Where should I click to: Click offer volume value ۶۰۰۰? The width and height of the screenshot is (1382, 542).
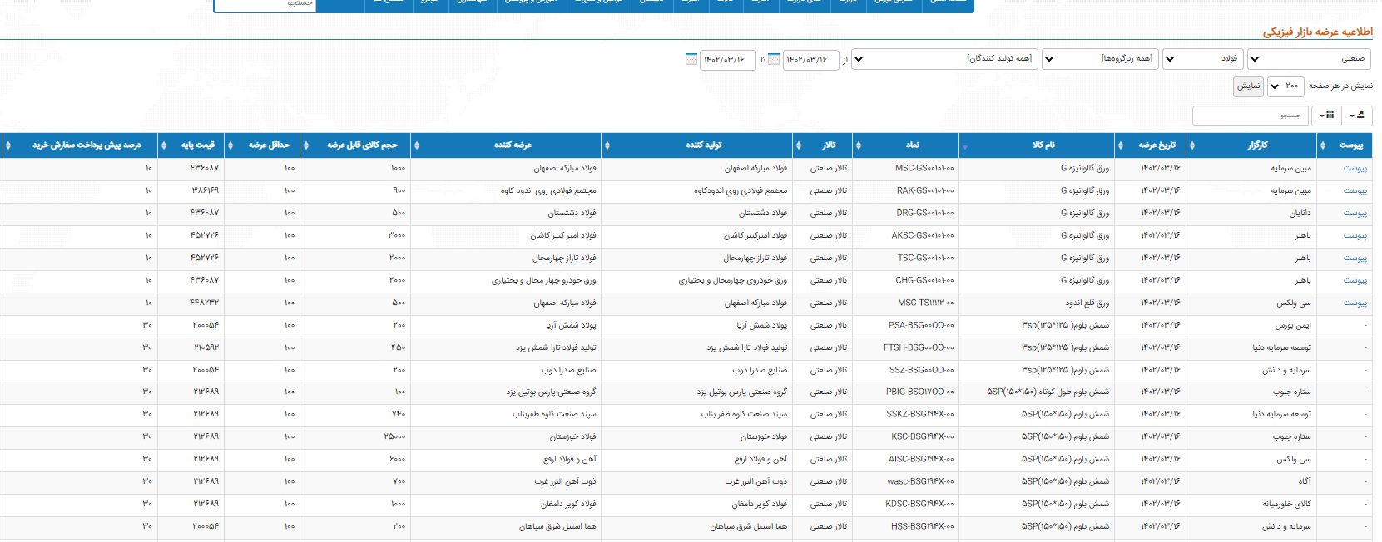[397, 460]
